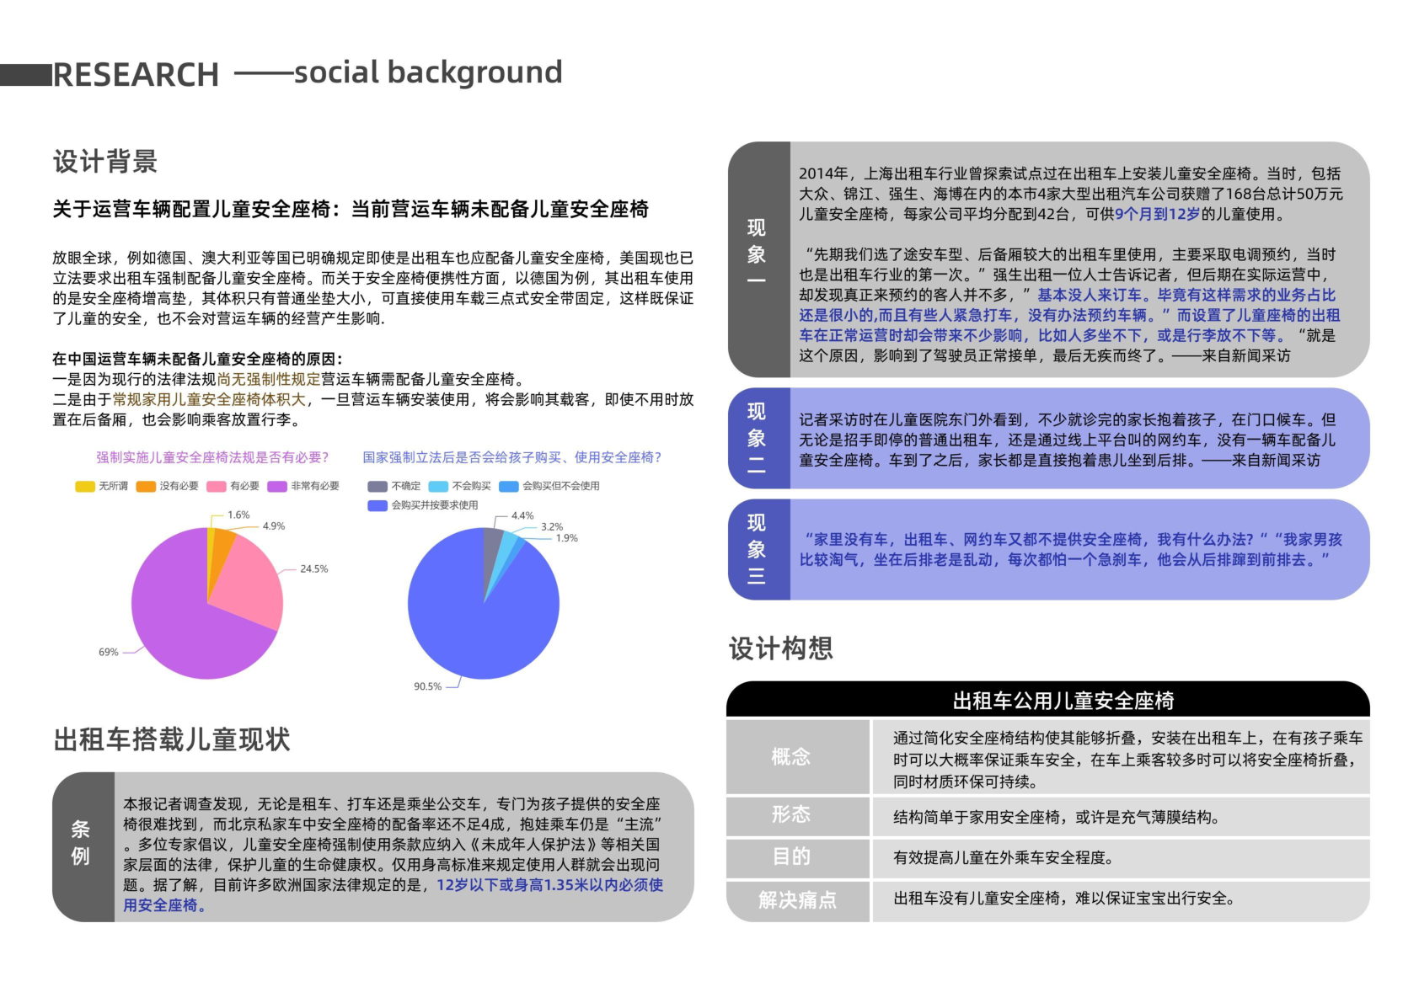1419x1003 pixels.
Task: Click the light blue 不会购买 legend swatch
Action: (438, 486)
